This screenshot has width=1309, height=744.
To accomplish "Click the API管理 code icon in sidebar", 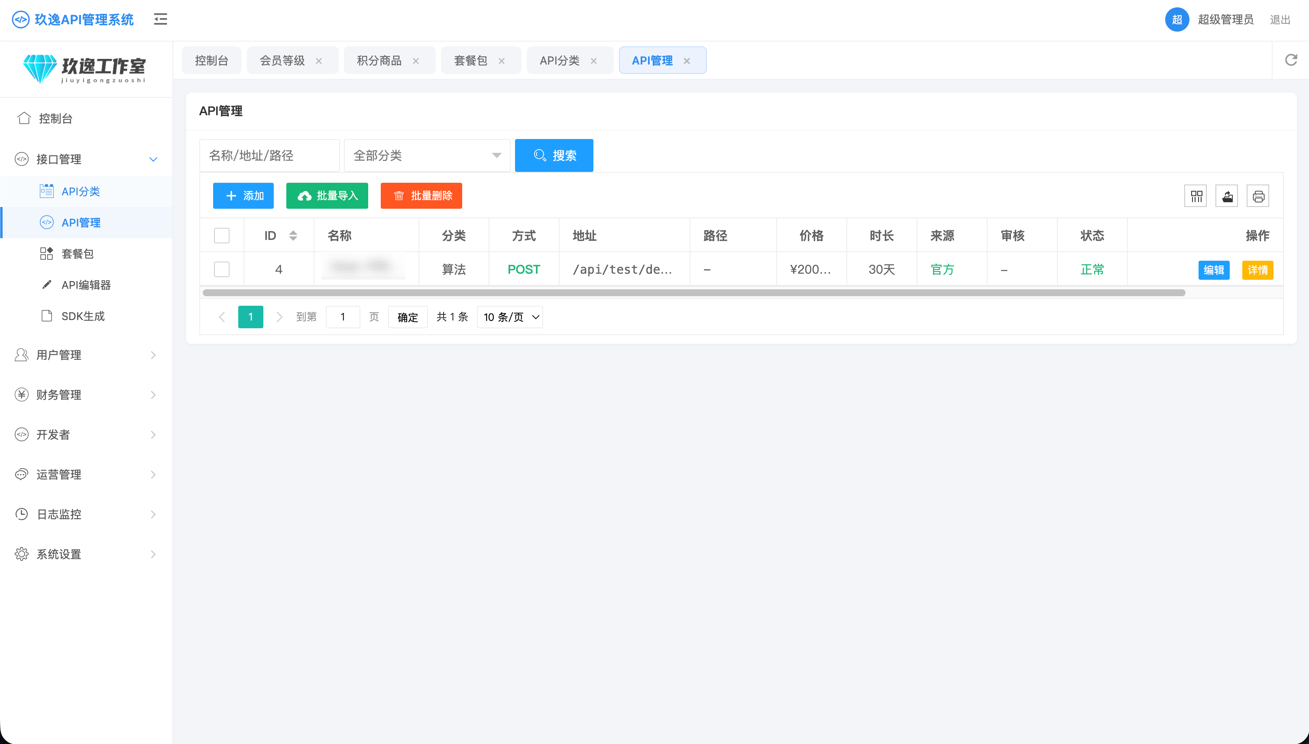I will 46,222.
